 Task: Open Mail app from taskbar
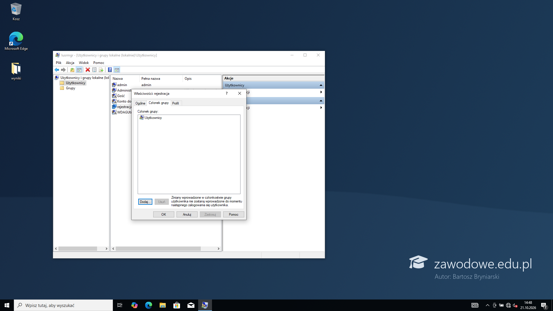[x=191, y=305]
